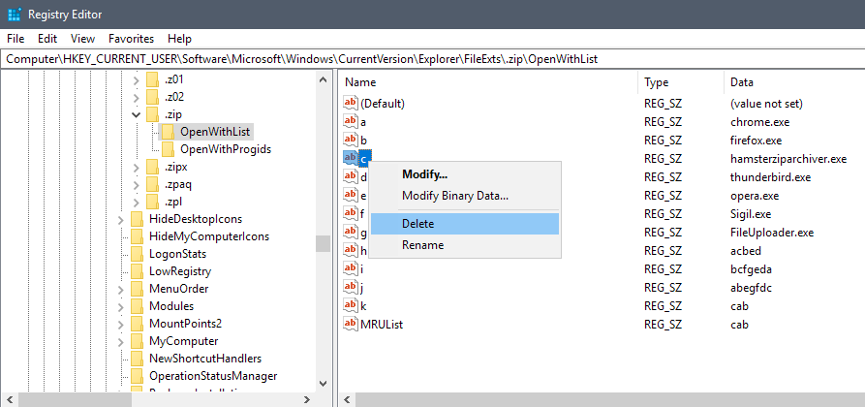
Task: Click the string icon next to value a
Action: [x=351, y=121]
